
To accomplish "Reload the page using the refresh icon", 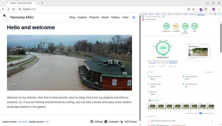I will pos(14,9).
